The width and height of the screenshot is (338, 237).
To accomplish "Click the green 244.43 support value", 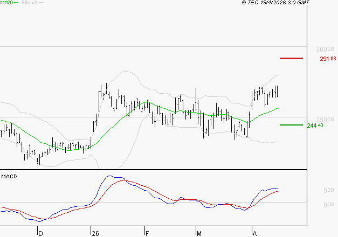I will 315,126.
